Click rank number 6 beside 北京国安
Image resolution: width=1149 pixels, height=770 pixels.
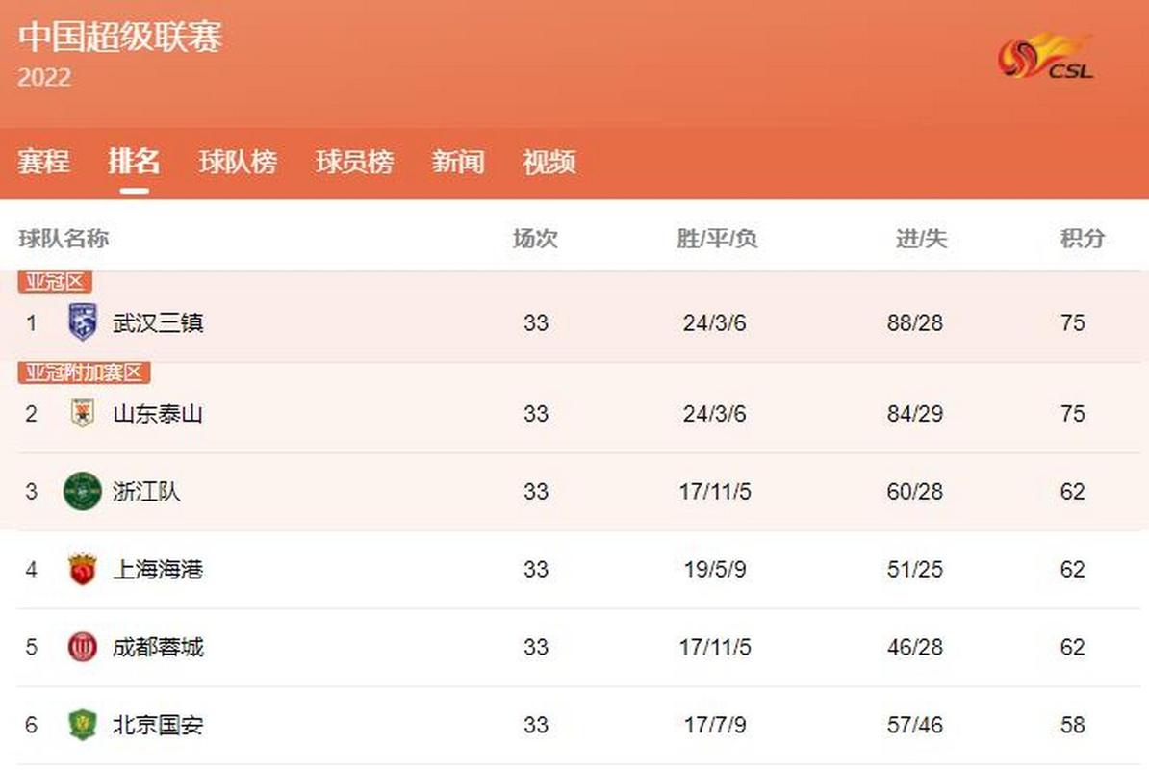31,725
